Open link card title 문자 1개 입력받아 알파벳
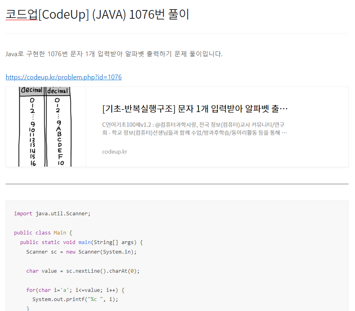 point(195,109)
